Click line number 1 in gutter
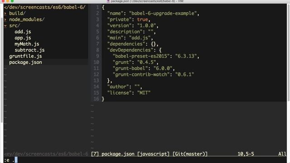Viewport: 290px width, 163px height. pos(97,7)
